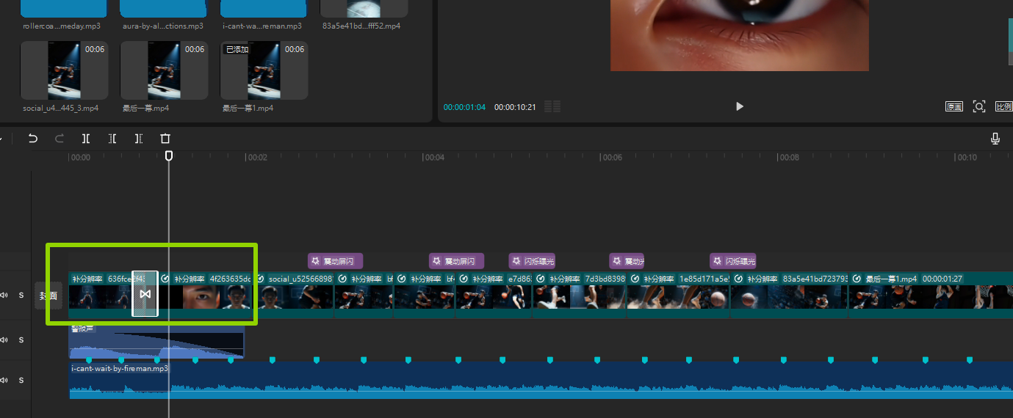The height and width of the screenshot is (418, 1013).
Task: Select the 最后一幕1.mp4 thumbnail marked 已添加
Action: click(x=264, y=70)
